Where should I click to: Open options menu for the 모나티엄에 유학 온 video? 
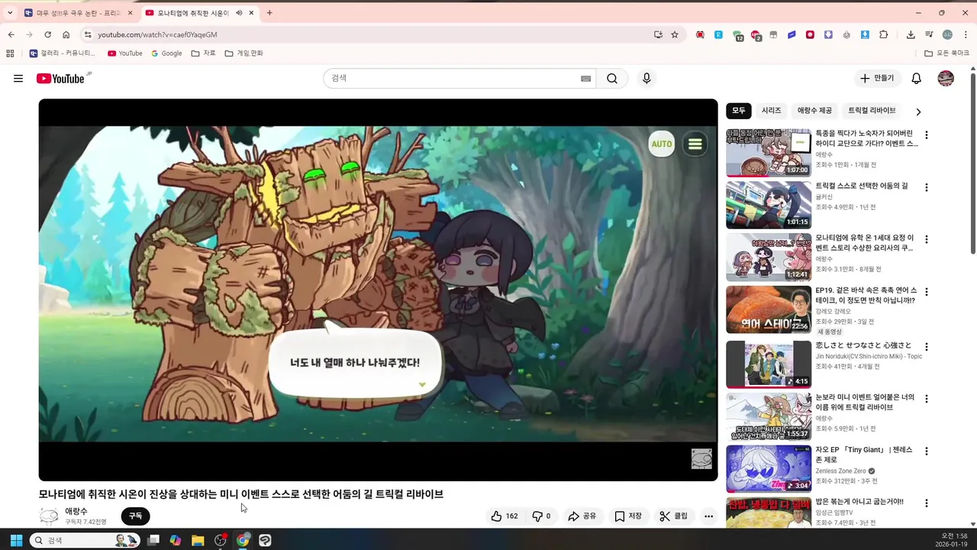click(927, 239)
